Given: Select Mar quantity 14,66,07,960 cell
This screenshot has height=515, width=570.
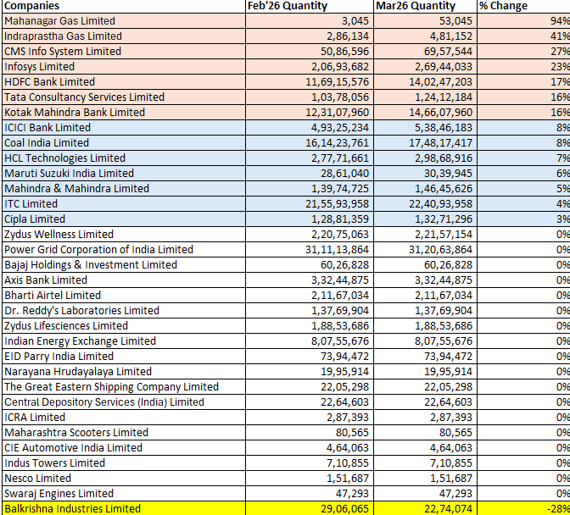Looking at the screenshot, I should pos(425,113).
